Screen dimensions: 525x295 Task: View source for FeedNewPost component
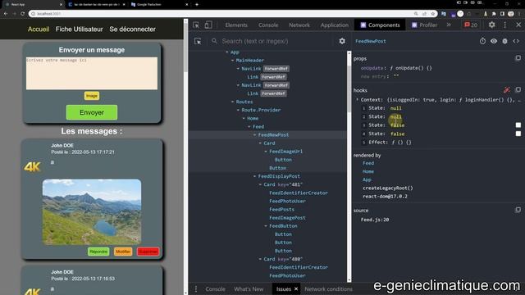click(x=516, y=41)
